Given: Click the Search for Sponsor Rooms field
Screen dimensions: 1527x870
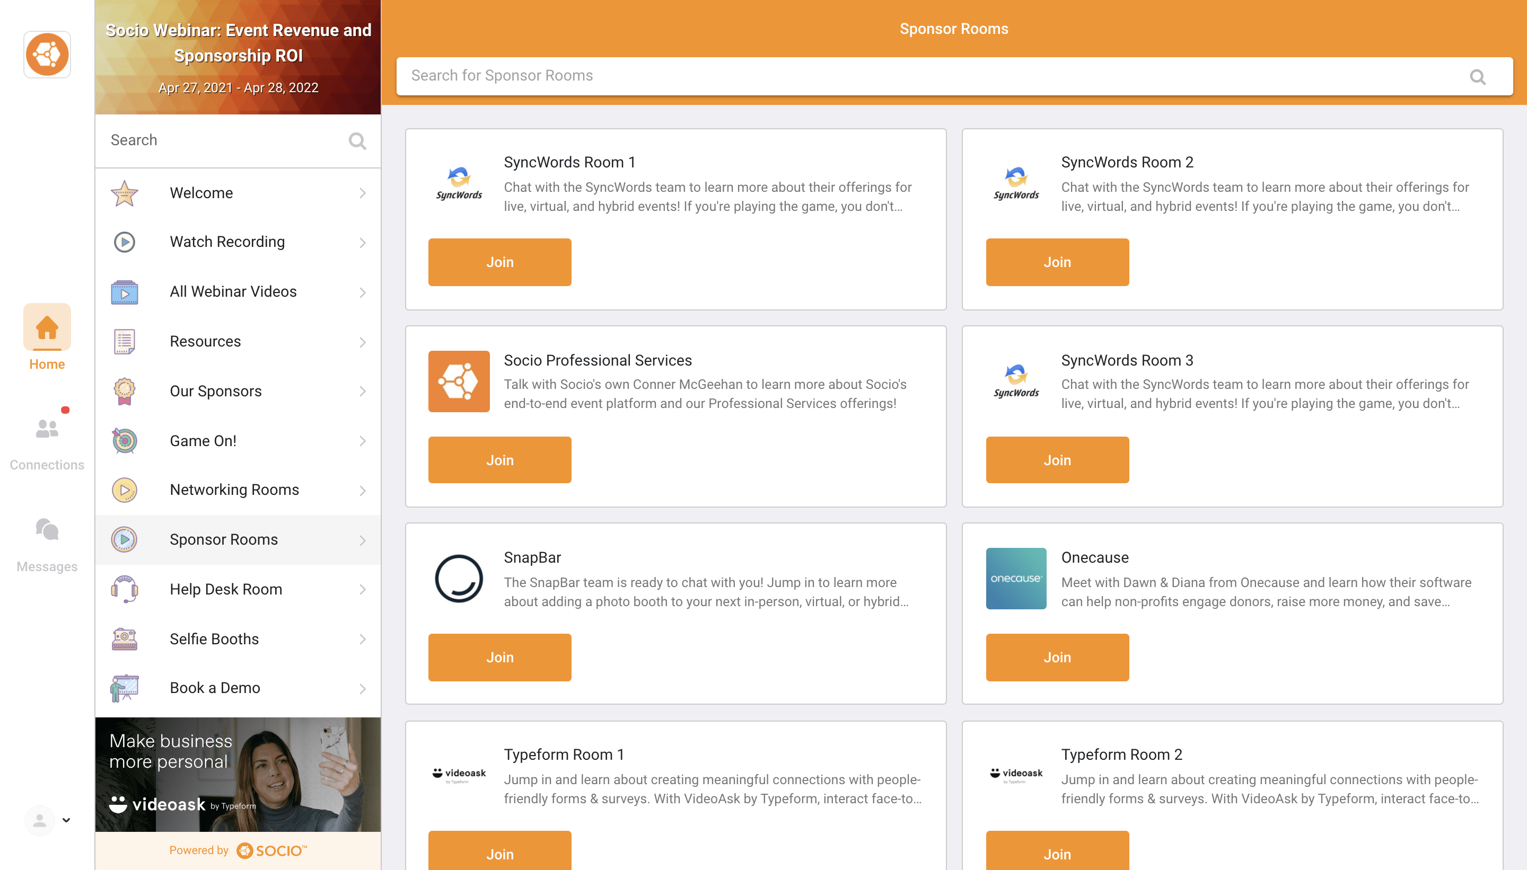Looking at the screenshot, I should 954,76.
